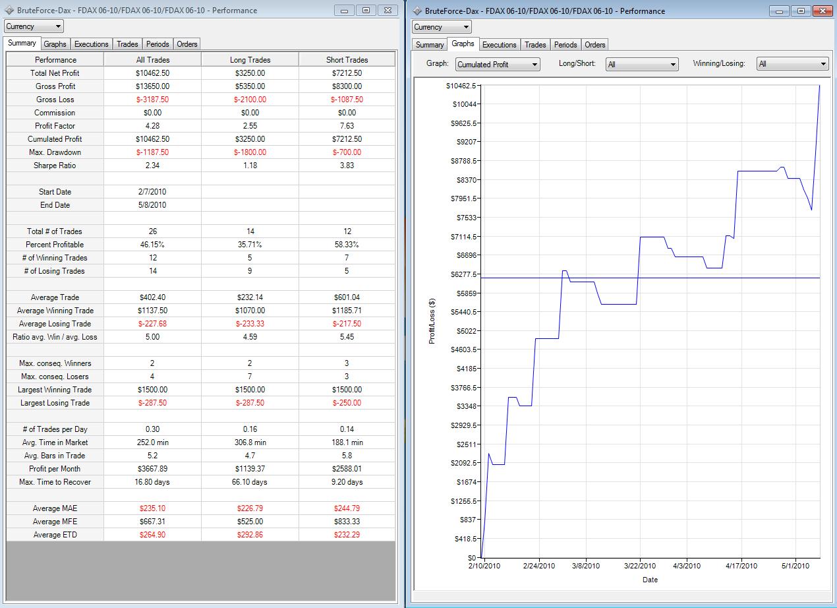Click Average Losing Trade value $-227.68
The image size is (837, 608).
coord(152,323)
